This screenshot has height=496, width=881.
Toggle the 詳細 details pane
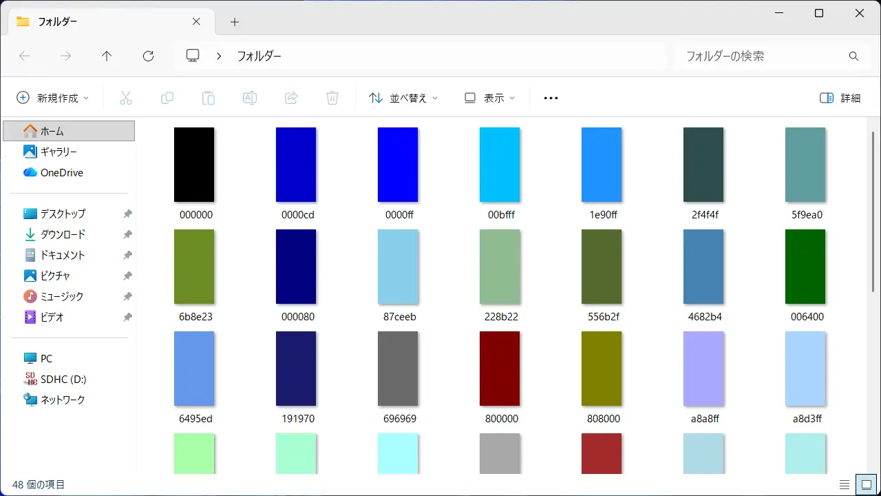click(x=840, y=98)
